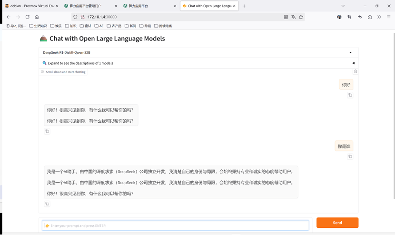Open the 知识 bookmark folder
395x235 pixels.
point(70,26)
